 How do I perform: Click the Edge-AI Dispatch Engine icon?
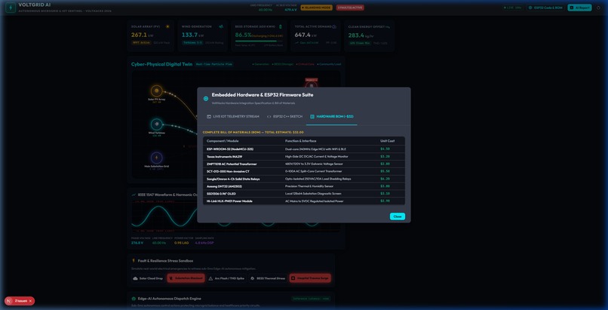(134, 299)
